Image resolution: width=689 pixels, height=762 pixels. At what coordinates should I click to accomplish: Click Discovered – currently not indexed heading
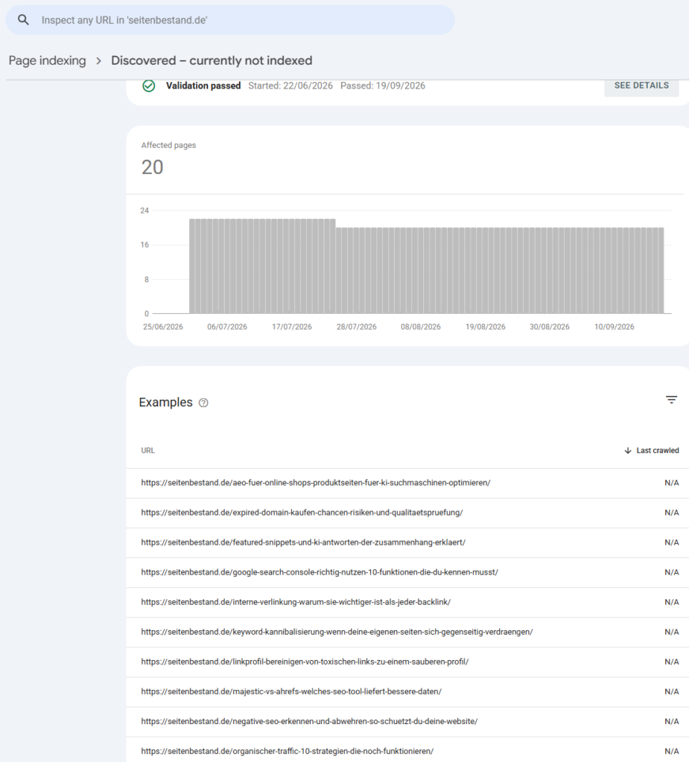(x=212, y=61)
